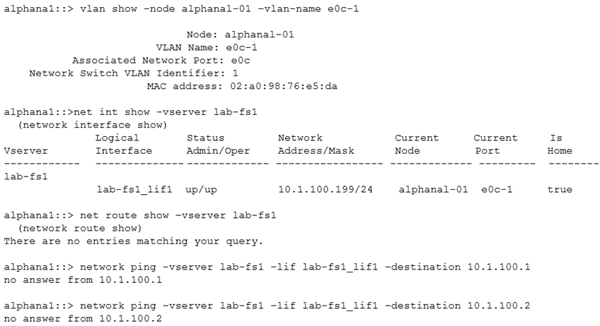Click the Node value alphana1-01
Screen dimensions: 600x326
click(260, 35)
